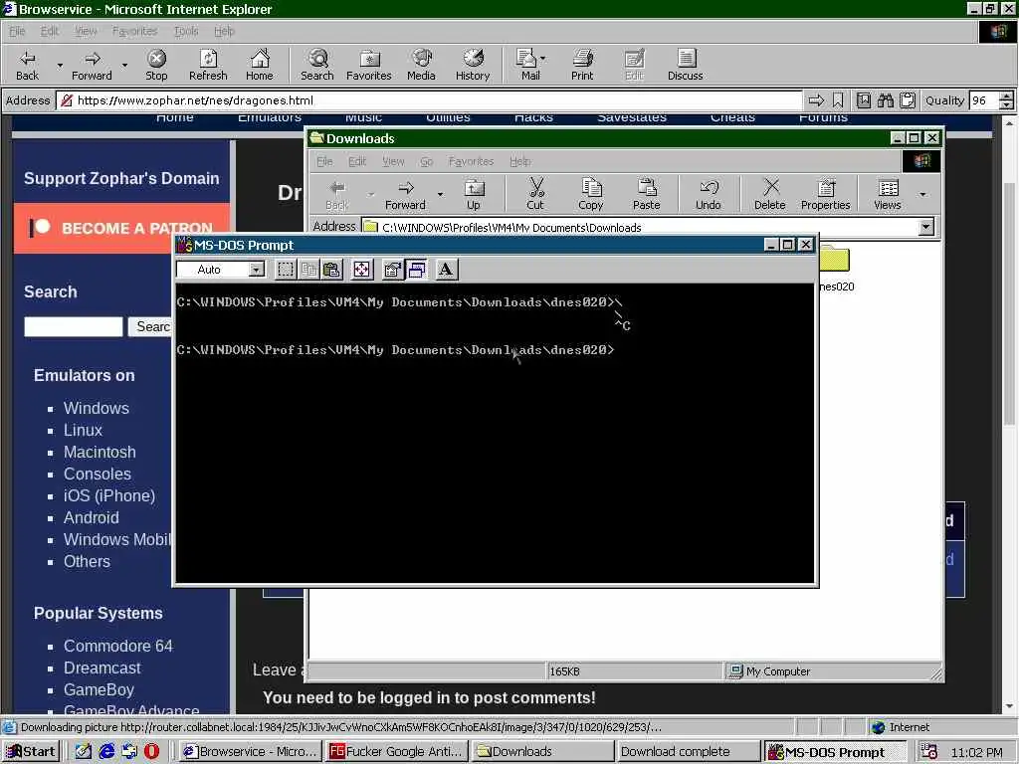
Task: Expand the Views dropdown arrow in Downloads
Action: click(x=922, y=194)
